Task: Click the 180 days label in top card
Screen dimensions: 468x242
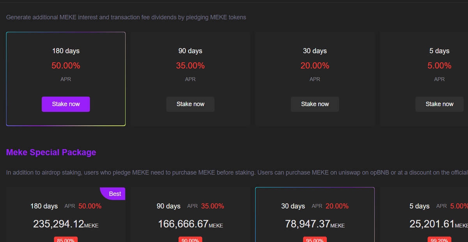Action: coord(66,51)
